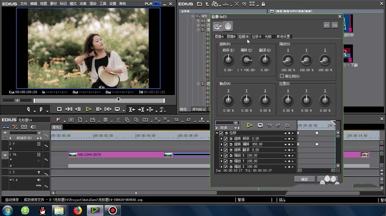Expand the 缩放 X parameter row
The width and height of the screenshot is (386, 216).
[222, 155]
